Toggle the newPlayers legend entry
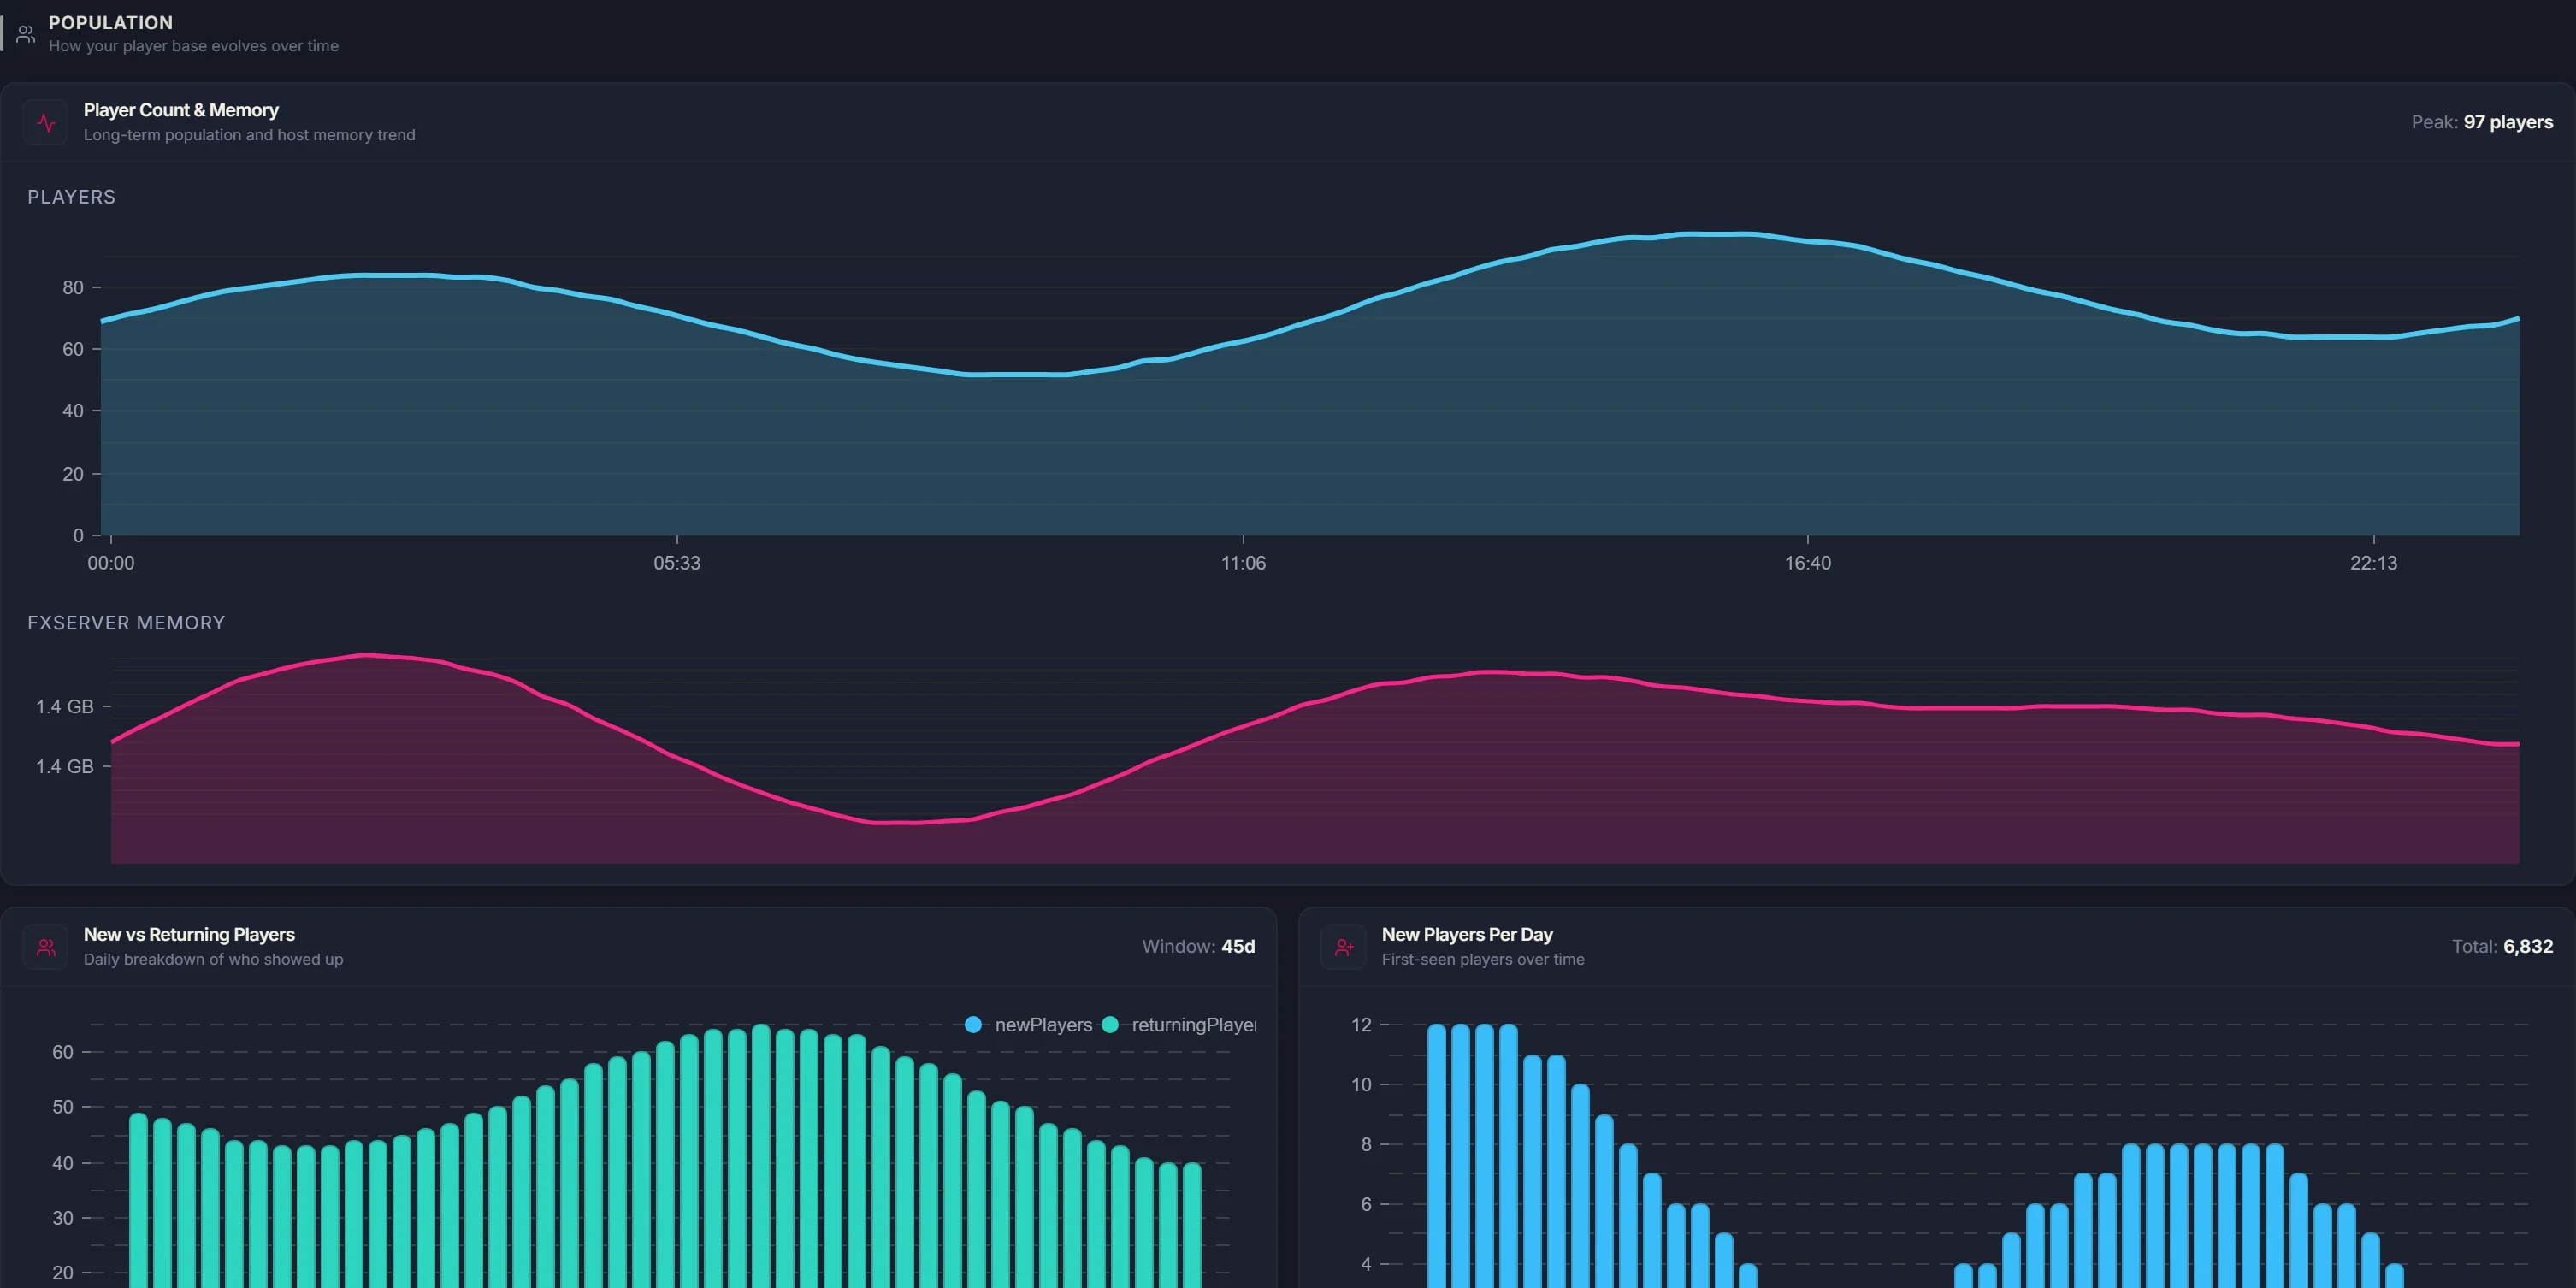The height and width of the screenshot is (1288, 2576). point(1029,1025)
